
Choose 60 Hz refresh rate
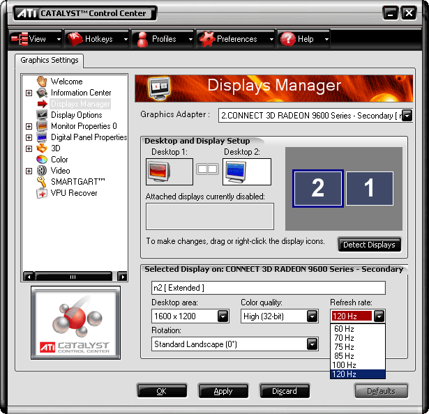358,329
